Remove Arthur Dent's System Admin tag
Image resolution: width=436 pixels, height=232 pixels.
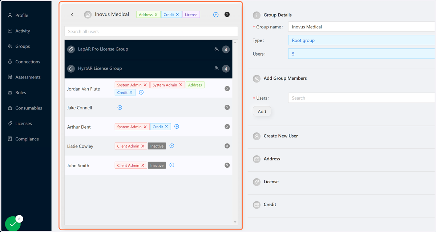[x=145, y=127]
